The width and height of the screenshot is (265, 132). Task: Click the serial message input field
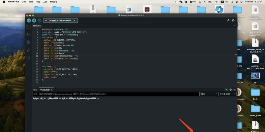[x=116, y=94]
